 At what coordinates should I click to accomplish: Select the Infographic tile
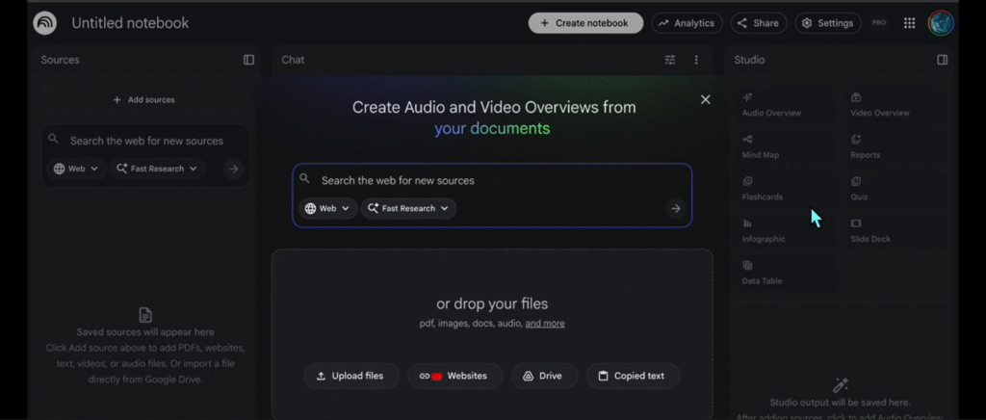tap(764, 231)
